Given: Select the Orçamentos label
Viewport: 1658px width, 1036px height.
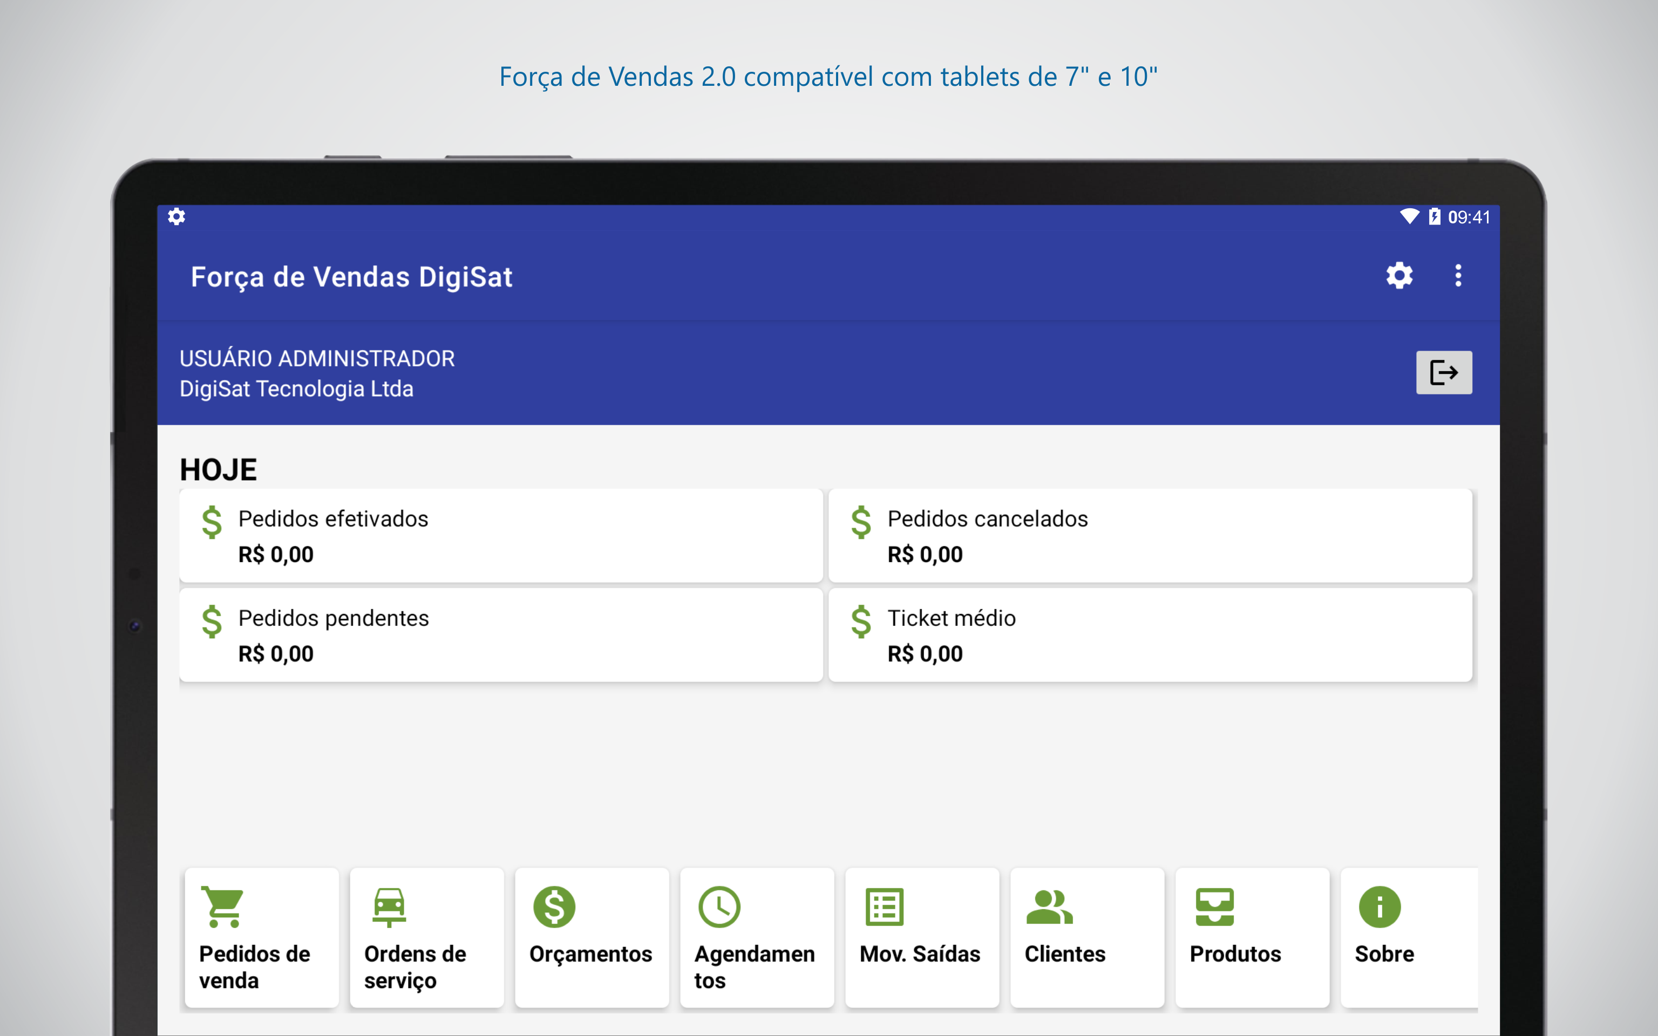Looking at the screenshot, I should pos(590,955).
